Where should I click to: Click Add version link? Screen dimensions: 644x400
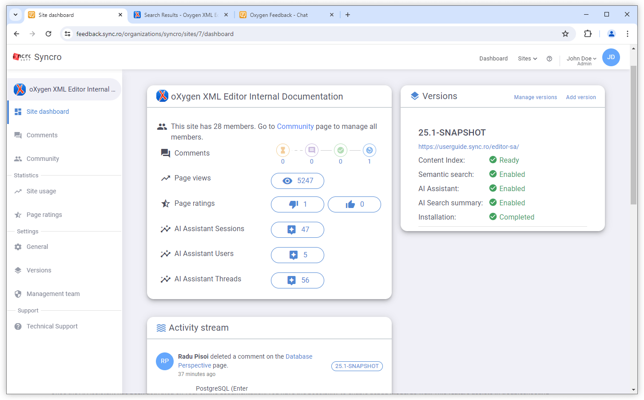(x=581, y=97)
